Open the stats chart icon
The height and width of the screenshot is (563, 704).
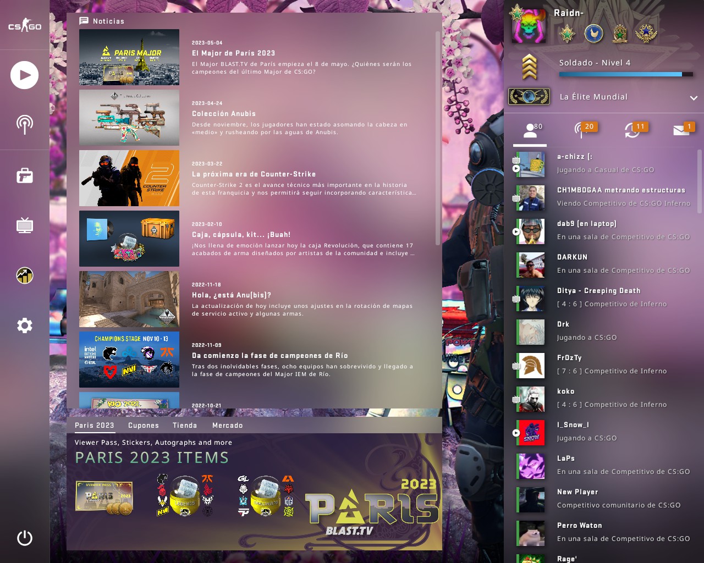(25, 275)
